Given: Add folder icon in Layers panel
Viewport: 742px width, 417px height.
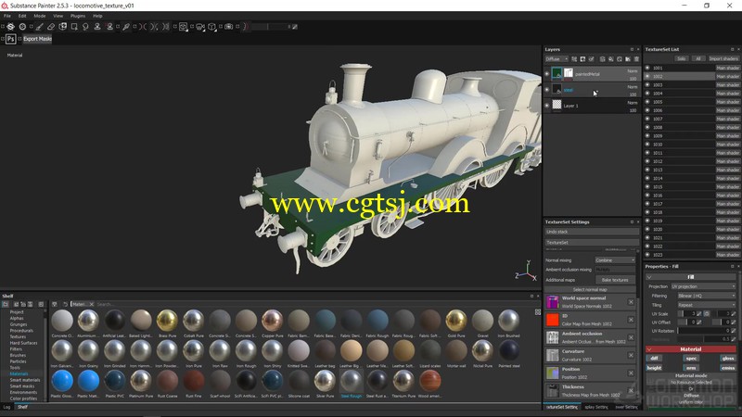Looking at the screenshot, I should click(x=628, y=59).
